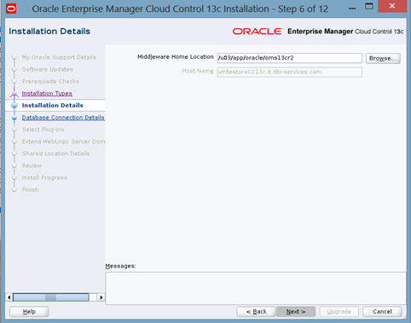Cancel the installation wizard

click(382, 312)
